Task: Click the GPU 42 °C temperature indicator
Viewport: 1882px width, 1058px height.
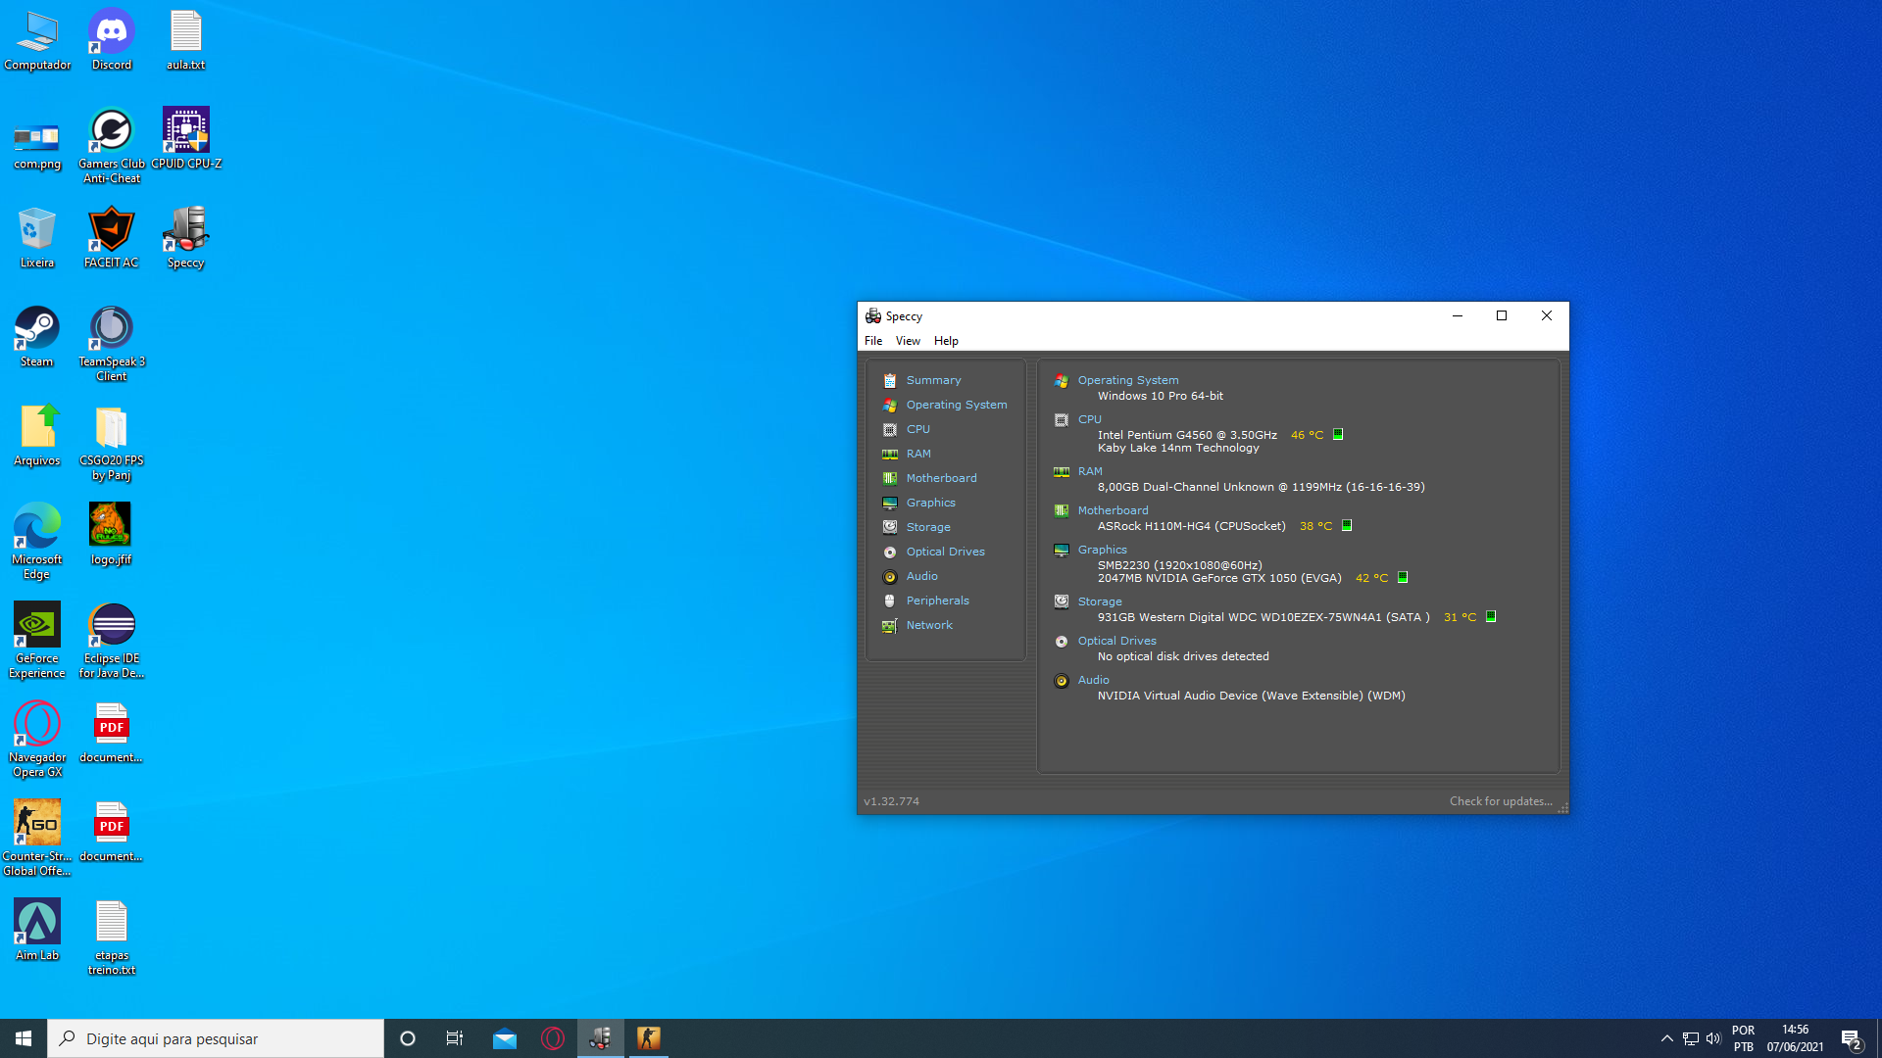Action: pyautogui.click(x=1403, y=578)
